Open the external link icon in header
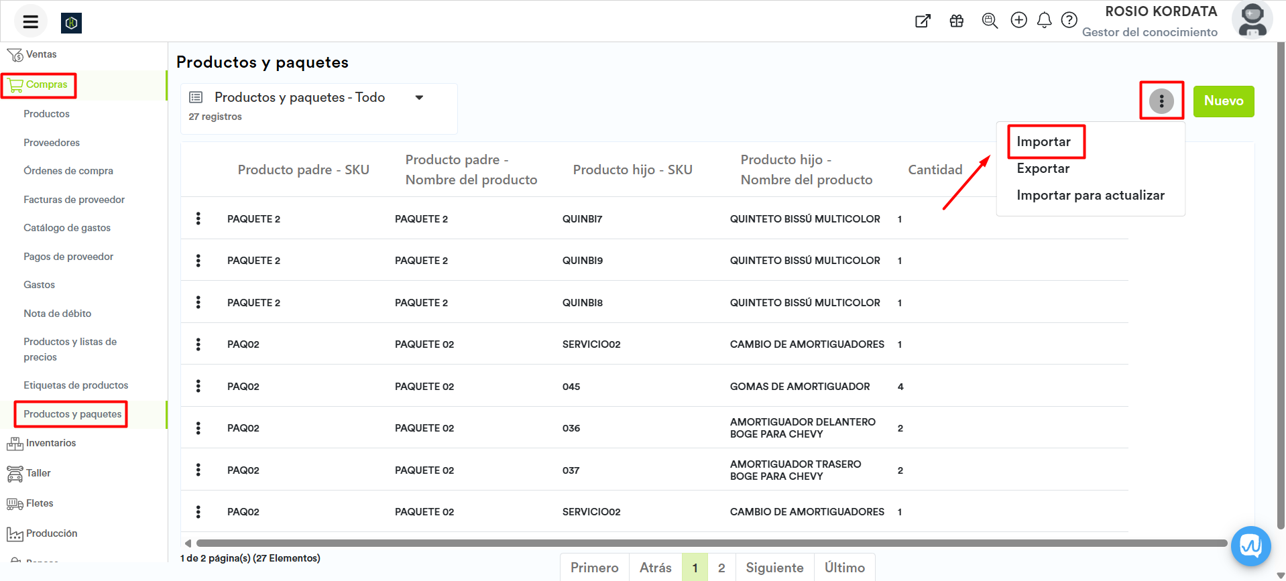 coord(923,21)
